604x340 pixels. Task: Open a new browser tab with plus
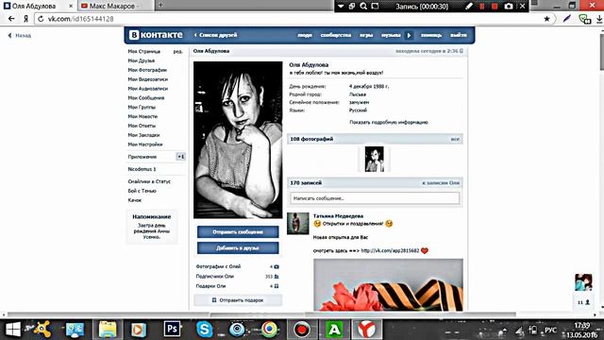[x=160, y=6]
